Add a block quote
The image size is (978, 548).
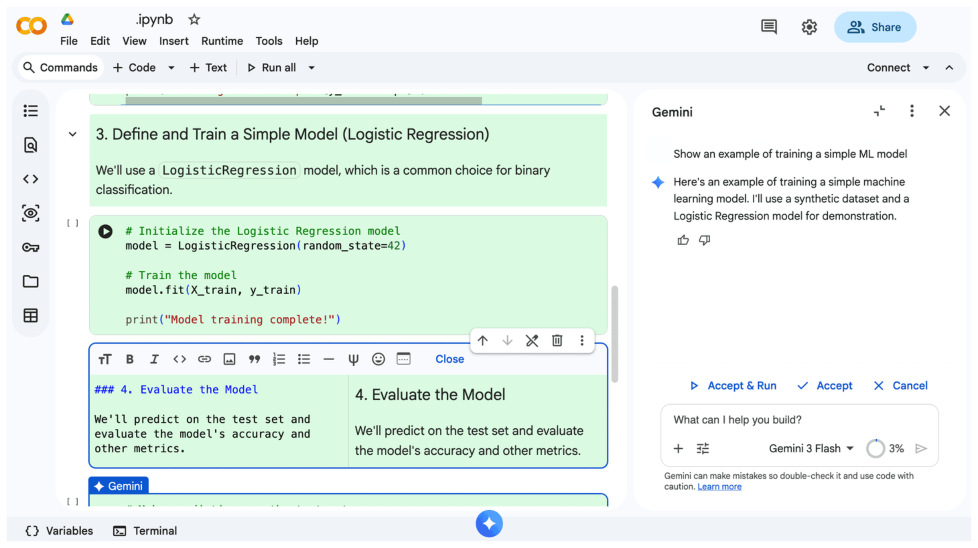coord(254,359)
